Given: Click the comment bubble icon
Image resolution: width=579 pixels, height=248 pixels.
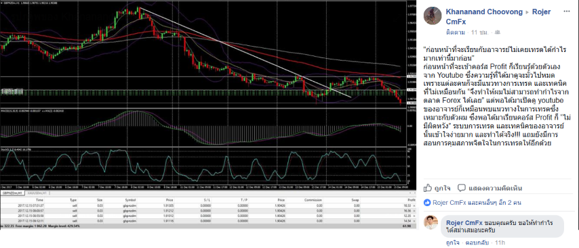Looking at the screenshot, I should pos(461,188).
